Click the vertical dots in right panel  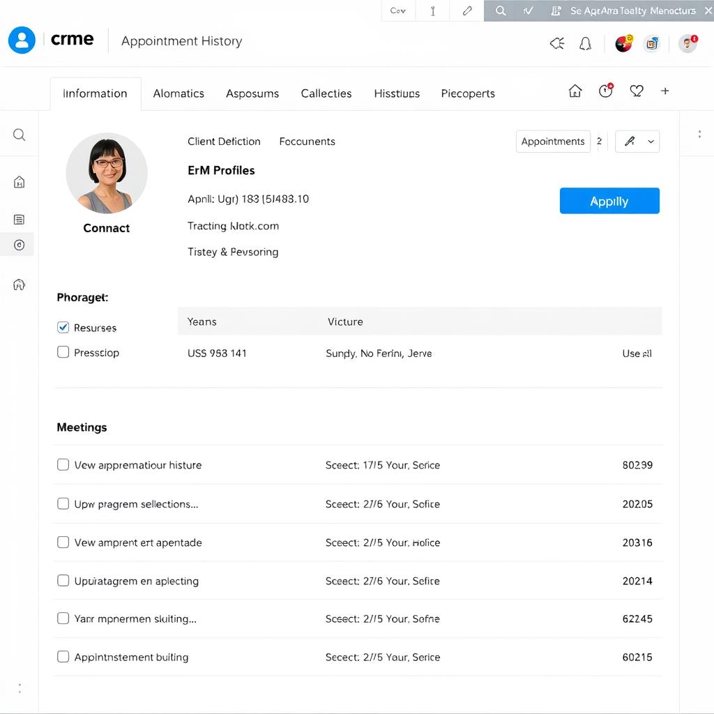pyautogui.click(x=699, y=134)
